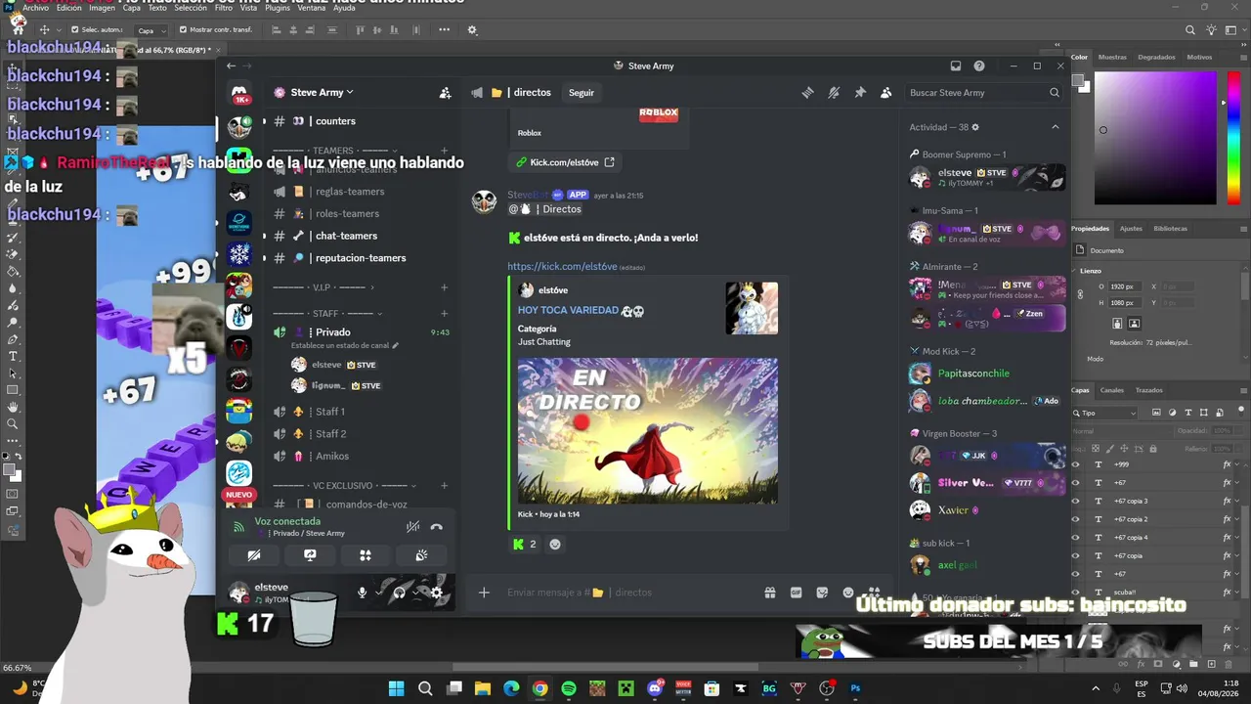Open the https://kick.com/elst6ve hyperlink
The image size is (1251, 704).
562,266
